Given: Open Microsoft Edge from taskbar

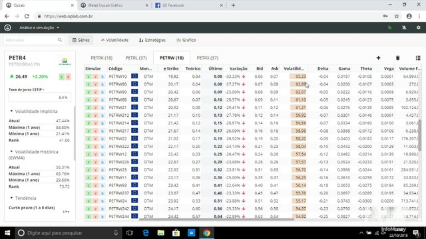Looking at the screenshot, I should pyautogui.click(x=146, y=233).
